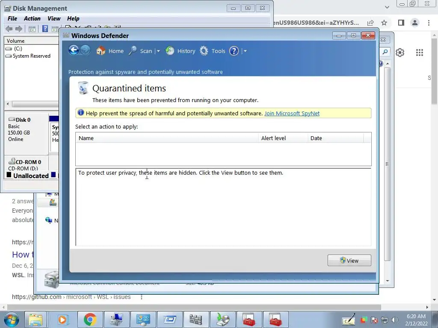Click the search magnifier in the background window

tap(385, 52)
